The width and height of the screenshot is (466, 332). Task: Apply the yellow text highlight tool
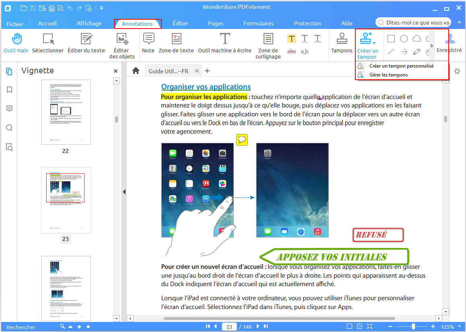(x=291, y=39)
